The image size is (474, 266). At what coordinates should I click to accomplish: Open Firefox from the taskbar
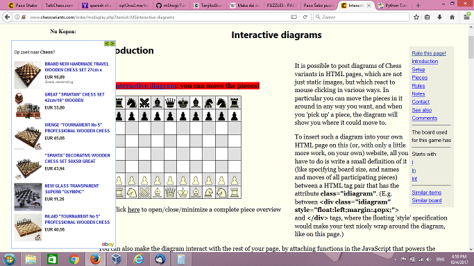click(95, 259)
